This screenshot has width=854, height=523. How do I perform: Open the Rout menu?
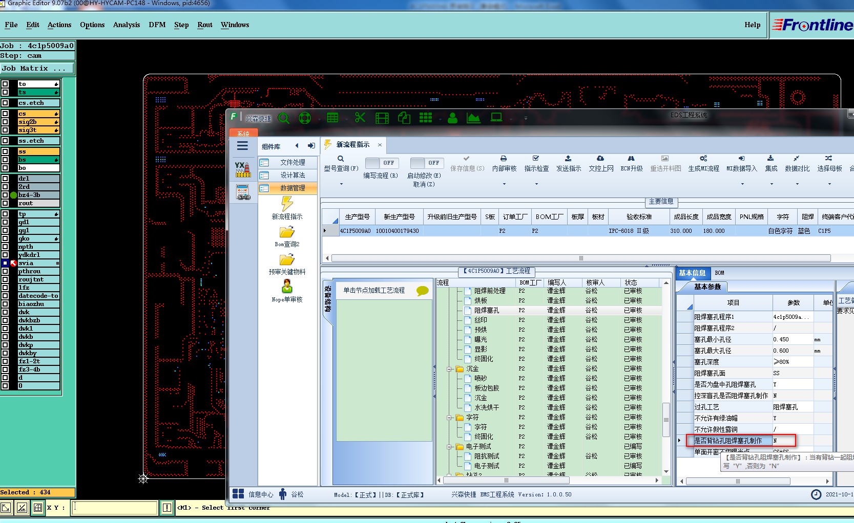point(205,25)
